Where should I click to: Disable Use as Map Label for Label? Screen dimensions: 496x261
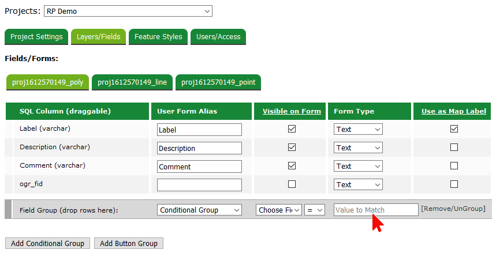point(454,129)
